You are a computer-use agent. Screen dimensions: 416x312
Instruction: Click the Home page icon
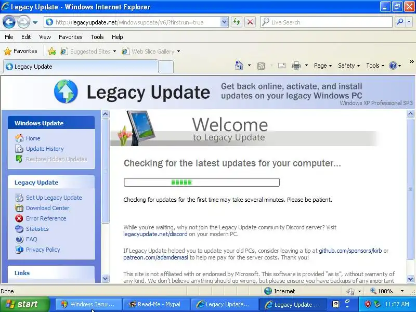(x=239, y=66)
